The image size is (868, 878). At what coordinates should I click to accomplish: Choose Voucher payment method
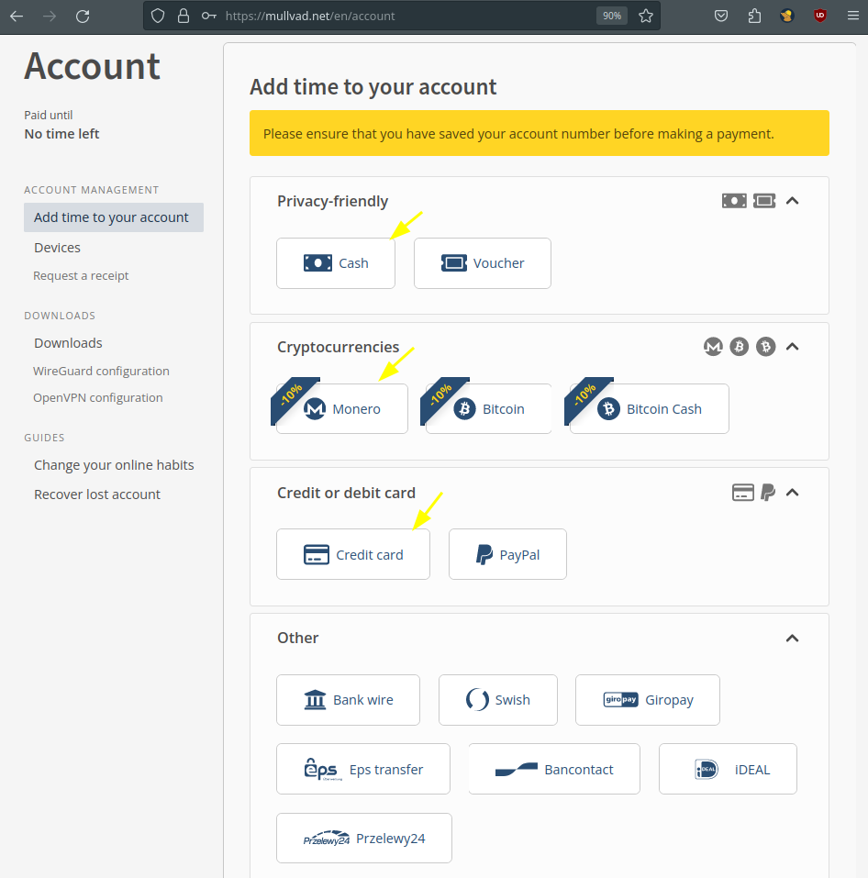482,263
